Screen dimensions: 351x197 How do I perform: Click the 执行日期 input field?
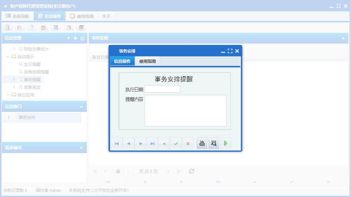(x=163, y=89)
